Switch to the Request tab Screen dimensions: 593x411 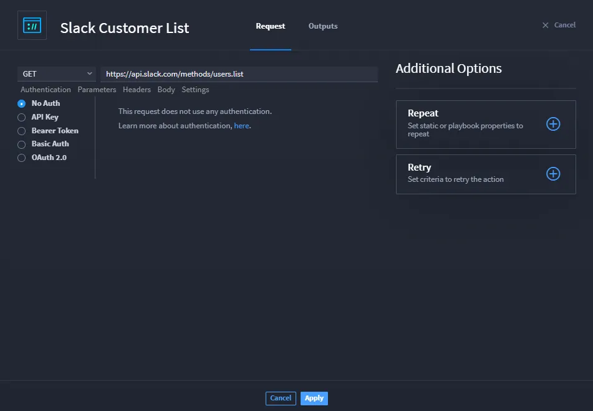[271, 26]
